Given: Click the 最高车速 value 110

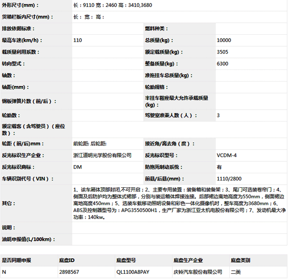Looking at the screenshot, I should (77, 41).
